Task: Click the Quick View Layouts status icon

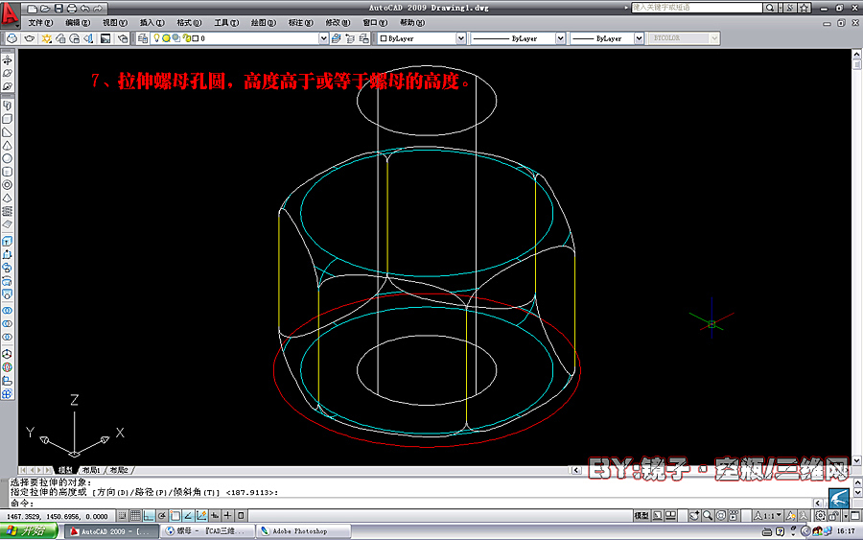Action: coord(657,516)
